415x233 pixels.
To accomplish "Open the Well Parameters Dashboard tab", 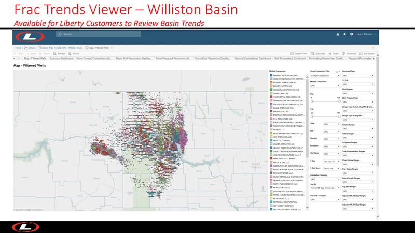I will [290, 59].
